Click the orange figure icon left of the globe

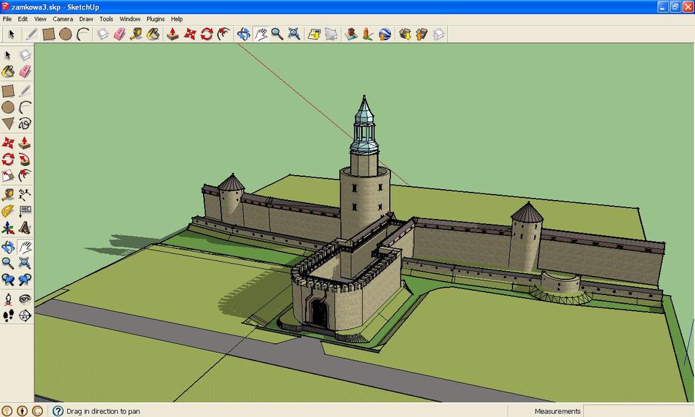pyautogui.click(x=367, y=34)
